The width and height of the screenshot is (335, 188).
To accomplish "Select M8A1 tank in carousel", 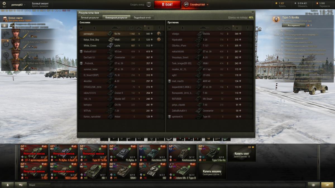I will tap(123, 171).
